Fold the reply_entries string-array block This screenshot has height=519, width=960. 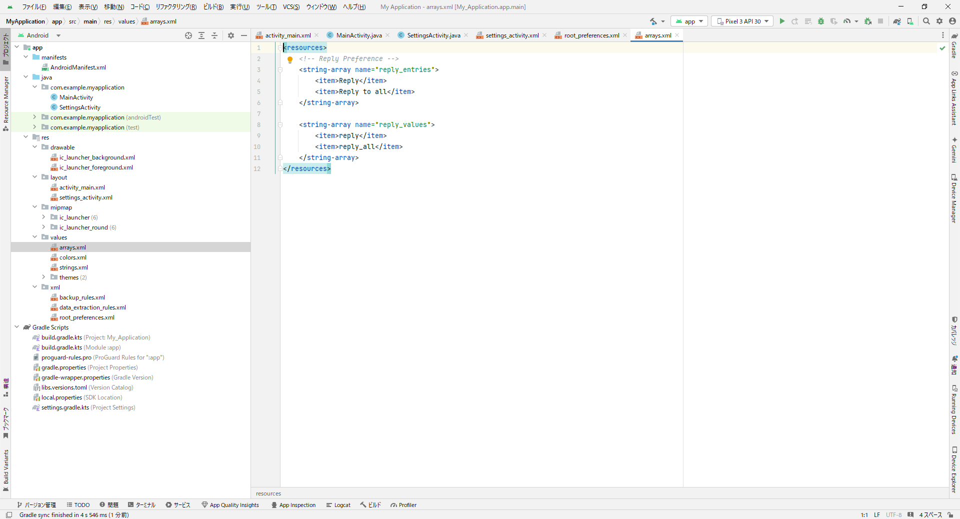click(x=280, y=69)
